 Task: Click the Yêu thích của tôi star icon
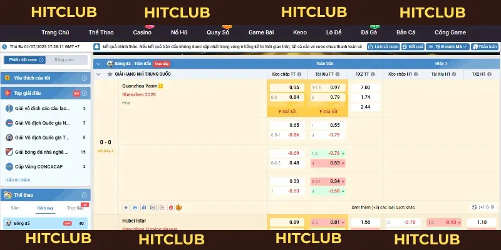point(7,77)
